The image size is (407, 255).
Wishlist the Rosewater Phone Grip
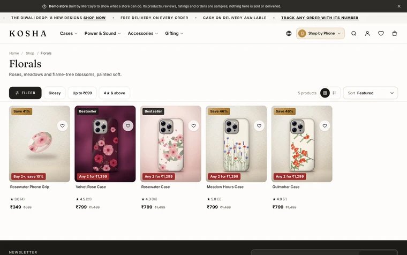62,126
